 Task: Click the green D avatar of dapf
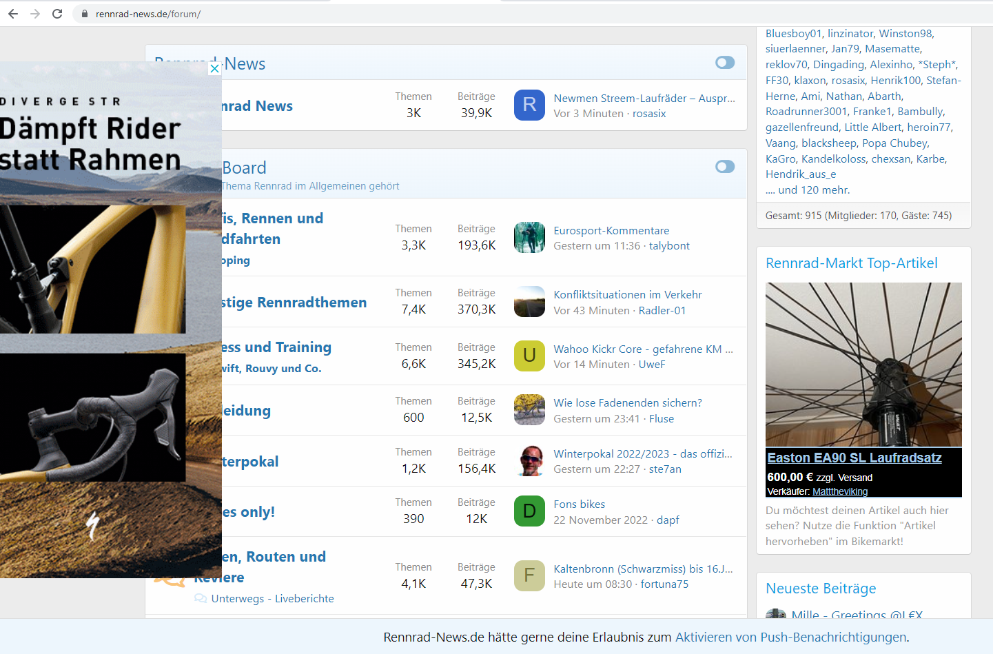[529, 511]
